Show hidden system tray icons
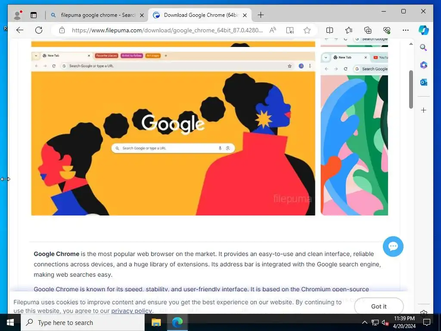The image size is (441, 331). tap(364, 322)
